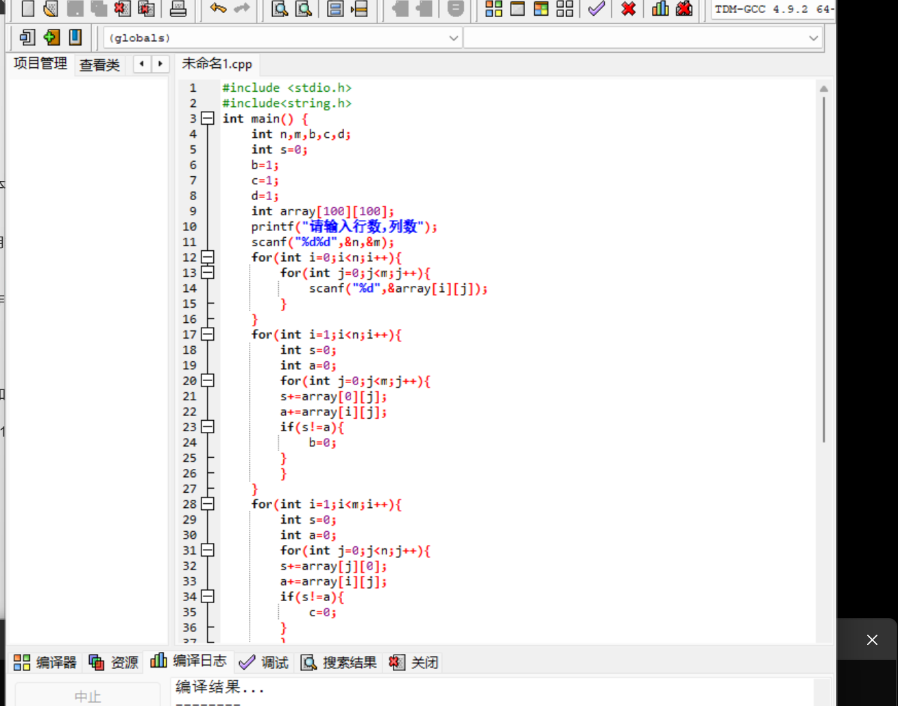Open the (globals) scope dropdown

tap(282, 38)
